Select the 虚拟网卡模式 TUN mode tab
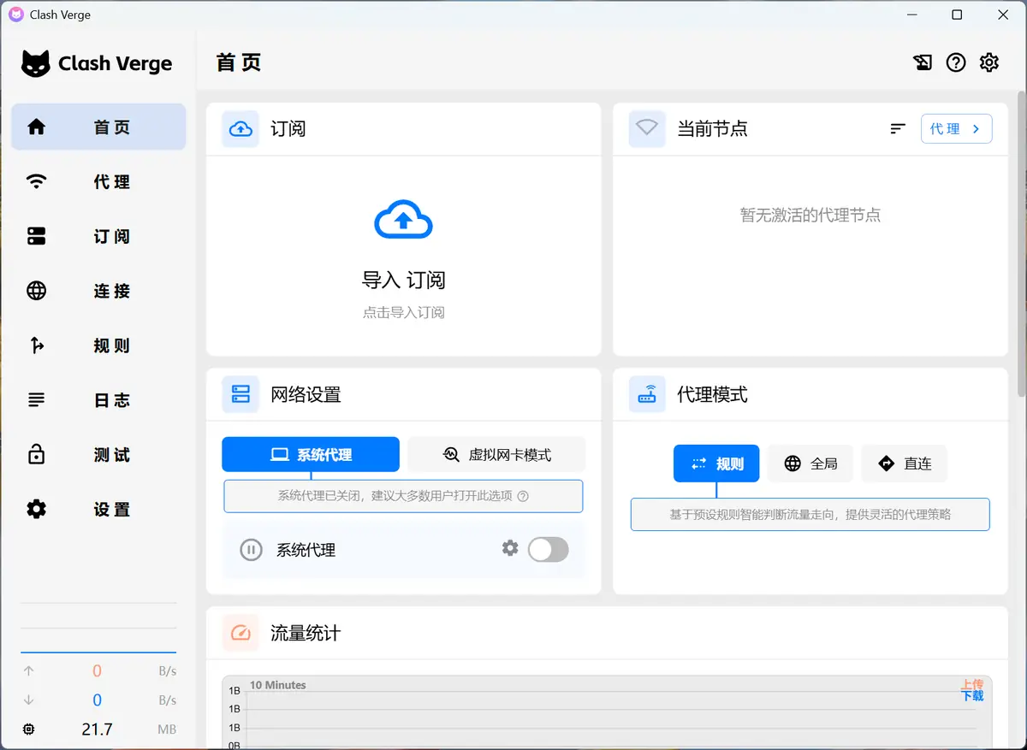 496,455
